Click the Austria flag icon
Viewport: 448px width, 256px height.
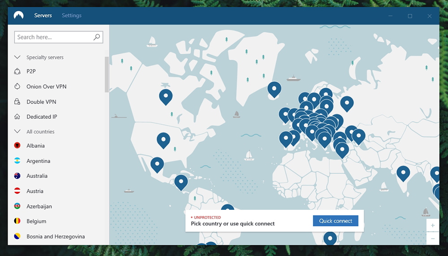coord(17,191)
